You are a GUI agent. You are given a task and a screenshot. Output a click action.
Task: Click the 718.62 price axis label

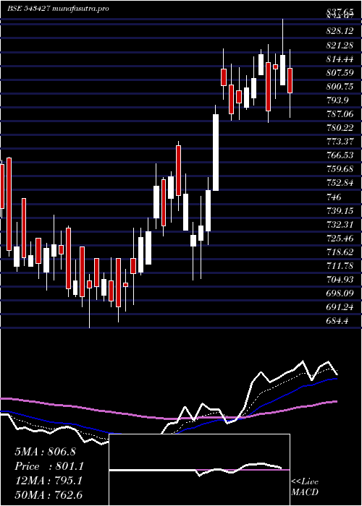(x=340, y=252)
